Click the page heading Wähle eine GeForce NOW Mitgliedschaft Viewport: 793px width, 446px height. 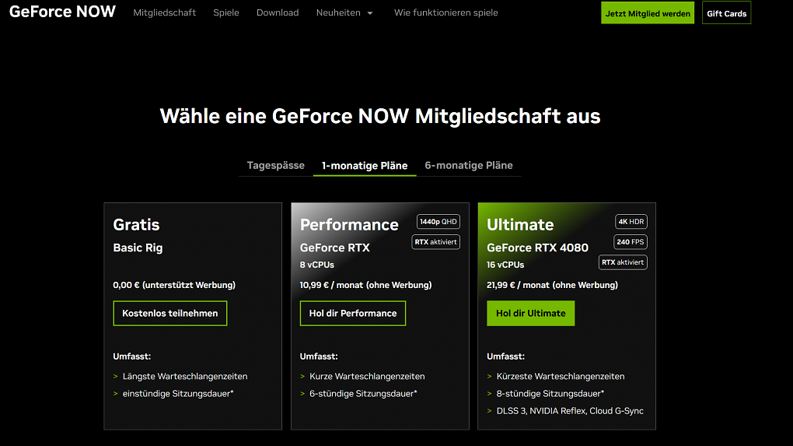pos(380,117)
